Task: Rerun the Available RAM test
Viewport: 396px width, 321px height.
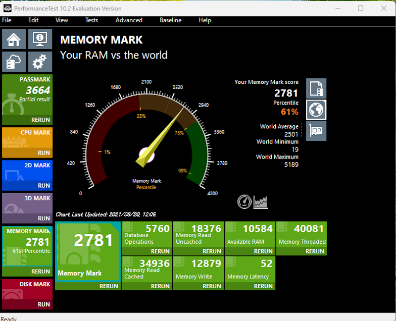Action: click(250, 251)
